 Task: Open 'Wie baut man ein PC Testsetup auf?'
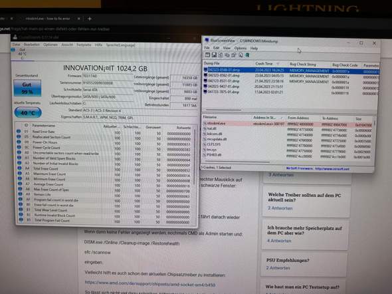click(x=302, y=287)
